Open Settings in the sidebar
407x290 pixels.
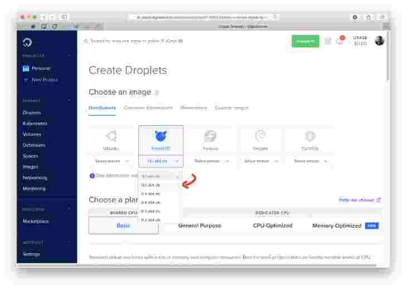point(31,254)
